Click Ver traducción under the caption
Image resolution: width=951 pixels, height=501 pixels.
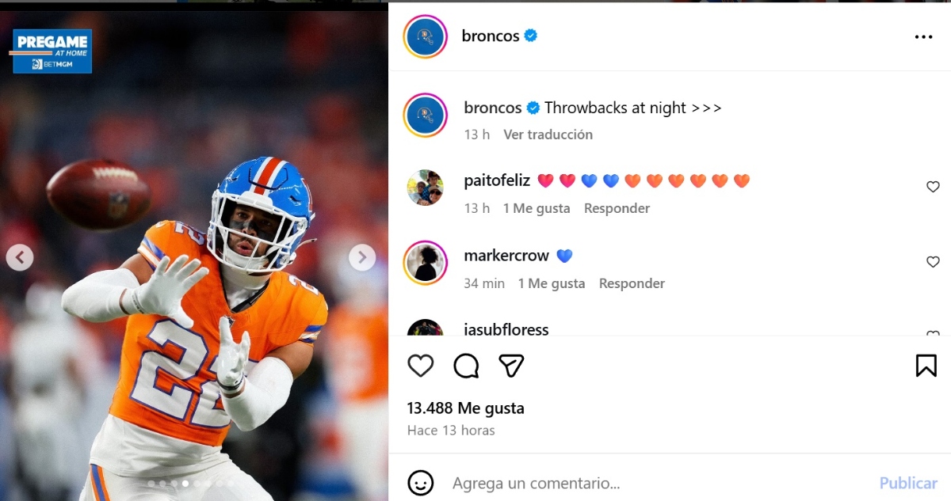(x=548, y=134)
